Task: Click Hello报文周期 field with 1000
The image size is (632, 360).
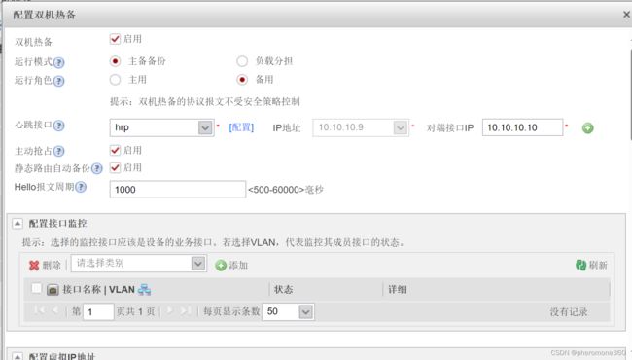Action: click(177, 189)
